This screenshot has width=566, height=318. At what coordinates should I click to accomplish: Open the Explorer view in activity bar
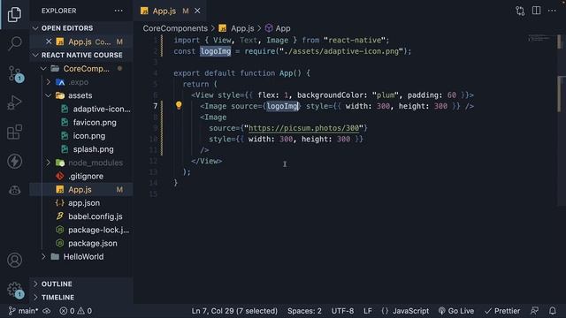(14, 14)
